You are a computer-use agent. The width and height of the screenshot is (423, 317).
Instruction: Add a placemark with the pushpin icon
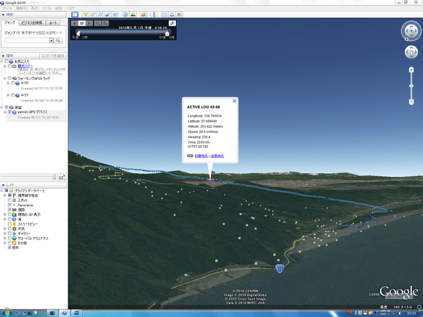pos(85,14)
